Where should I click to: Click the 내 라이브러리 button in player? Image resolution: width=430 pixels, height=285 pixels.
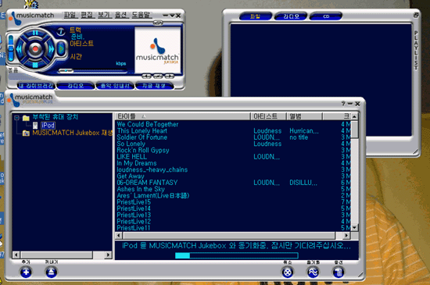tap(36, 86)
